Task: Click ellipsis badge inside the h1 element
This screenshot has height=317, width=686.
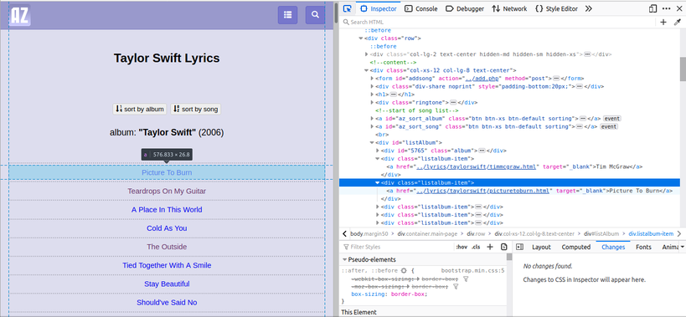Action: pos(393,95)
